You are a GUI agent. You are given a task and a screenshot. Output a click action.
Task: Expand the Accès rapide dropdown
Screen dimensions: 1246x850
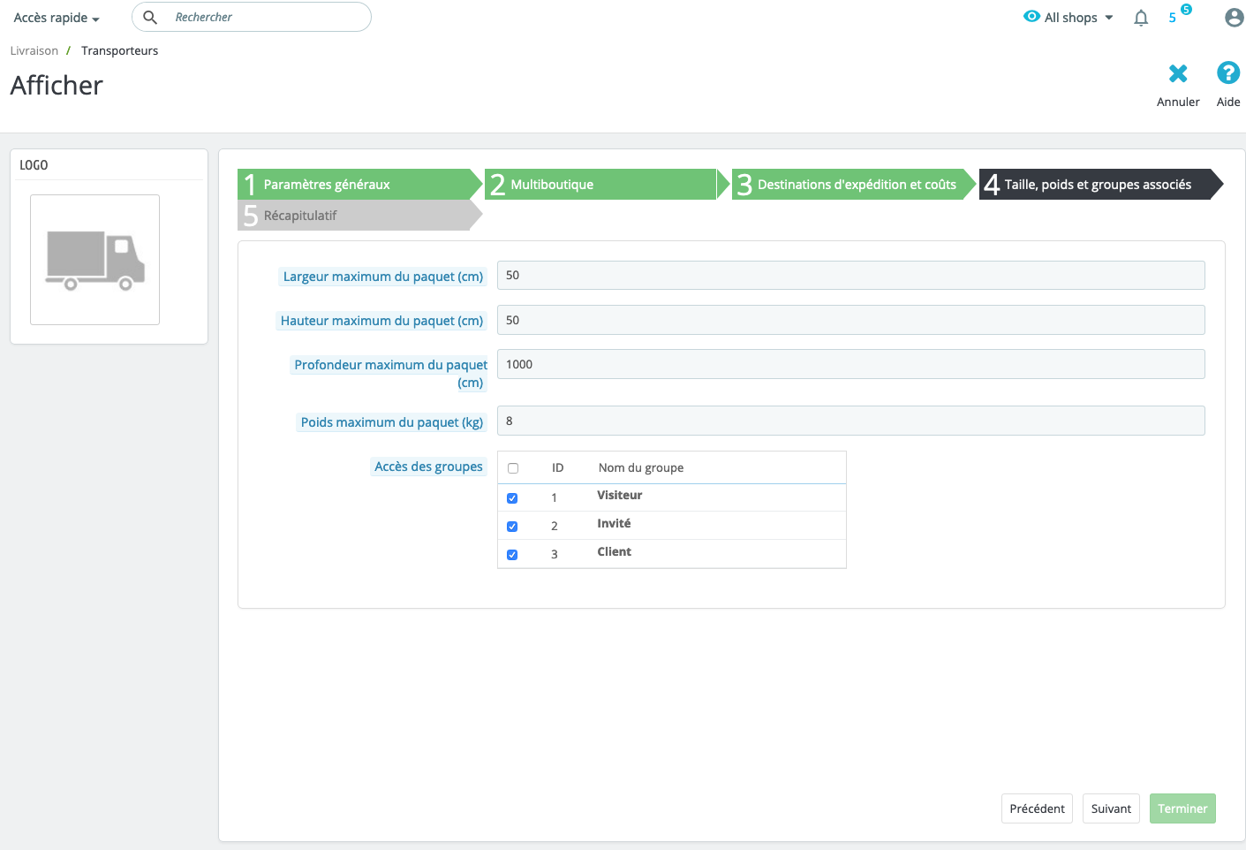pos(57,18)
